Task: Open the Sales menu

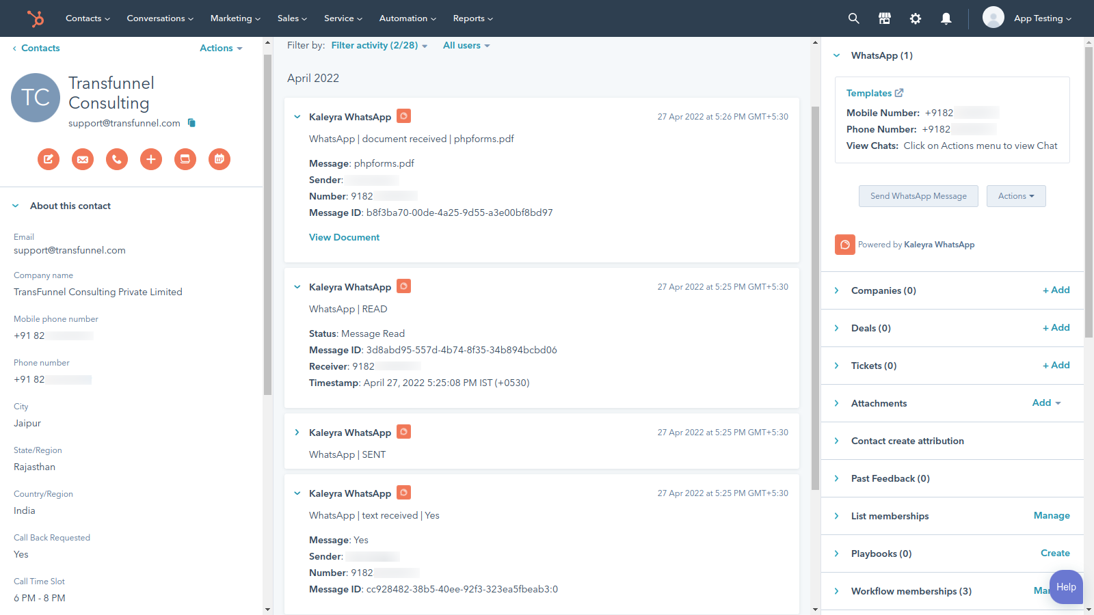Action: (x=292, y=18)
